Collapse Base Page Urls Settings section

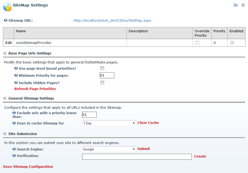coord(5,53)
